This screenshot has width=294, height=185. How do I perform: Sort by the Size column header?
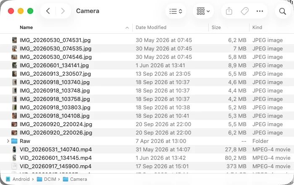[216, 27]
